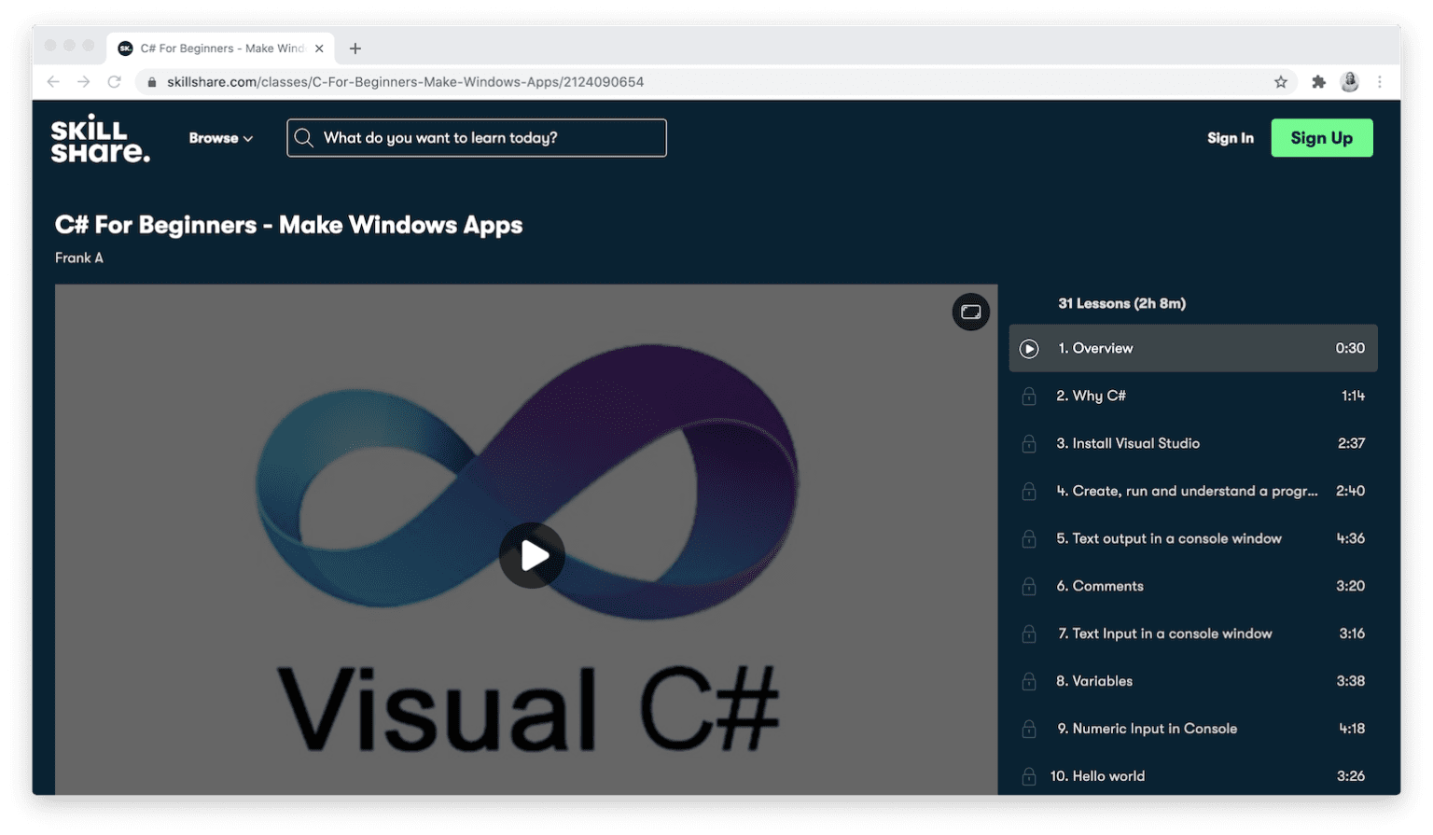Open the browser profile avatar menu
1433x835 pixels.
pos(1350,82)
